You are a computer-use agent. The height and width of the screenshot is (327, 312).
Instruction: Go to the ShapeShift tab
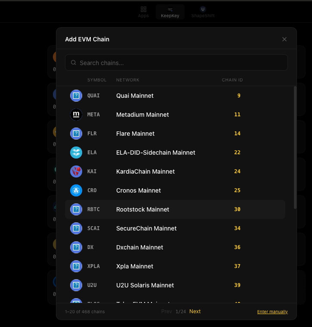pos(203,12)
